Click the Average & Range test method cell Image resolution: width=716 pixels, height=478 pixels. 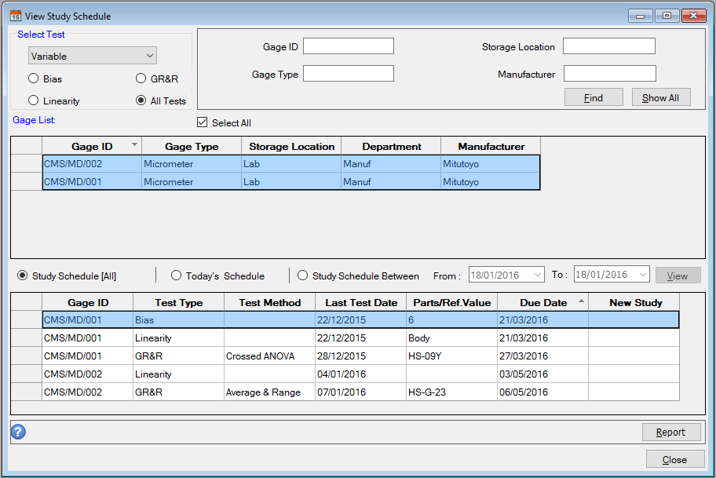coord(269,392)
